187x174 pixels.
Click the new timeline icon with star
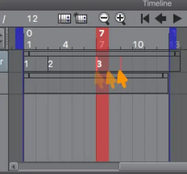point(80,18)
